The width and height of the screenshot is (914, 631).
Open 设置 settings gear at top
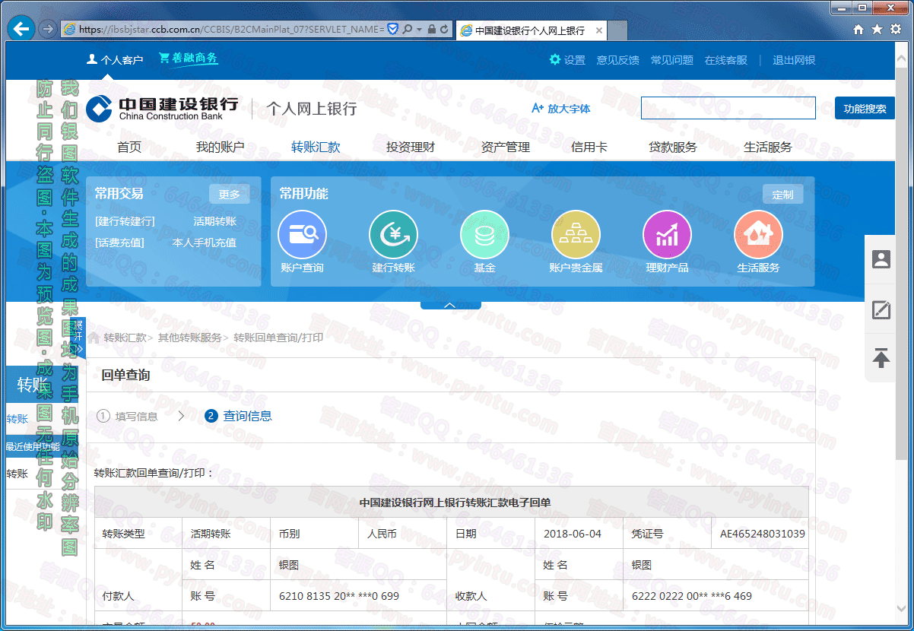(x=567, y=60)
